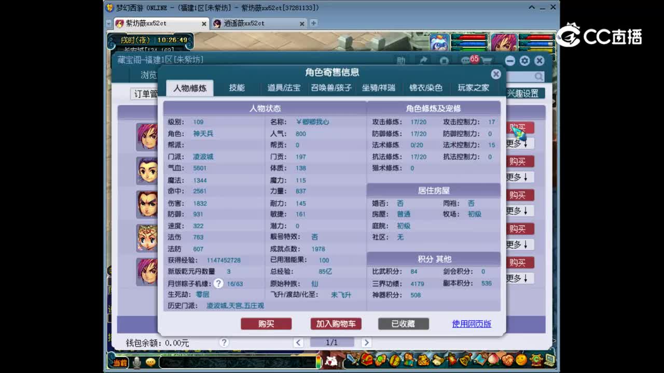Click the white pig icon beside chat bar

(x=330, y=361)
